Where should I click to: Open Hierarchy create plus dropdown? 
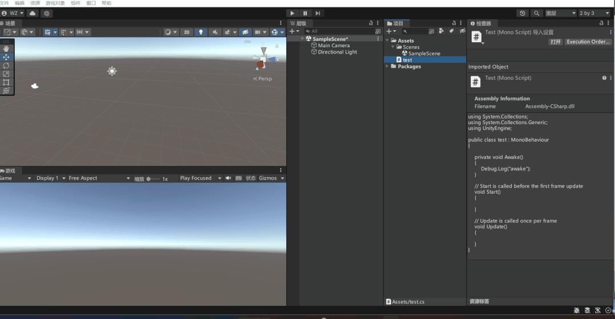click(294, 31)
